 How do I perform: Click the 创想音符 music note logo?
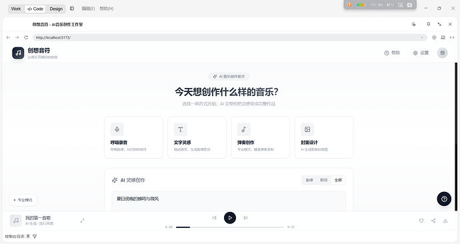pyautogui.click(x=18, y=53)
